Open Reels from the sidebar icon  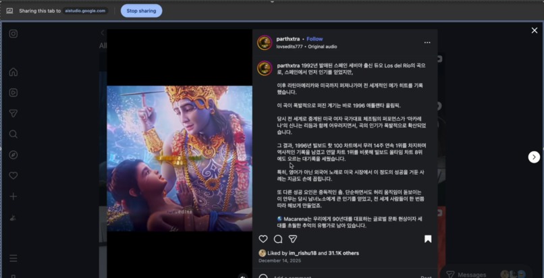pos(13,92)
